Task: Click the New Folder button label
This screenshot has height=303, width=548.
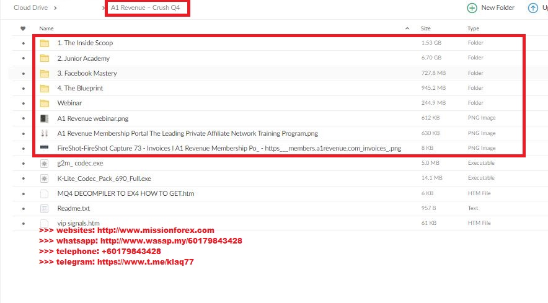Action: coord(498,7)
